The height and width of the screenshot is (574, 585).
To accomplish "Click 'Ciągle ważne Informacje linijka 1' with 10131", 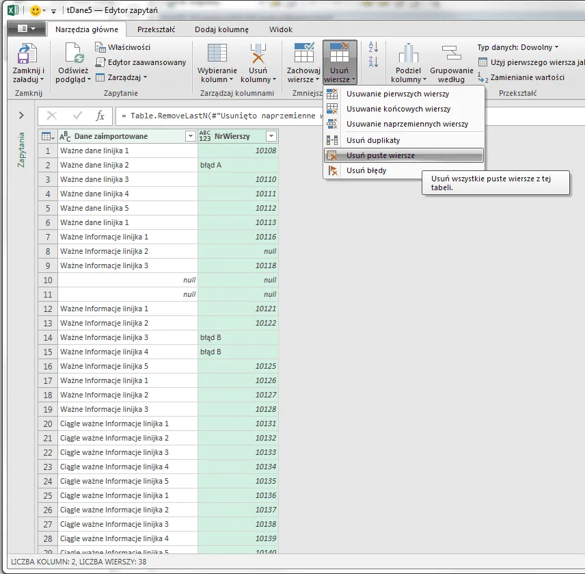I will (x=128, y=424).
